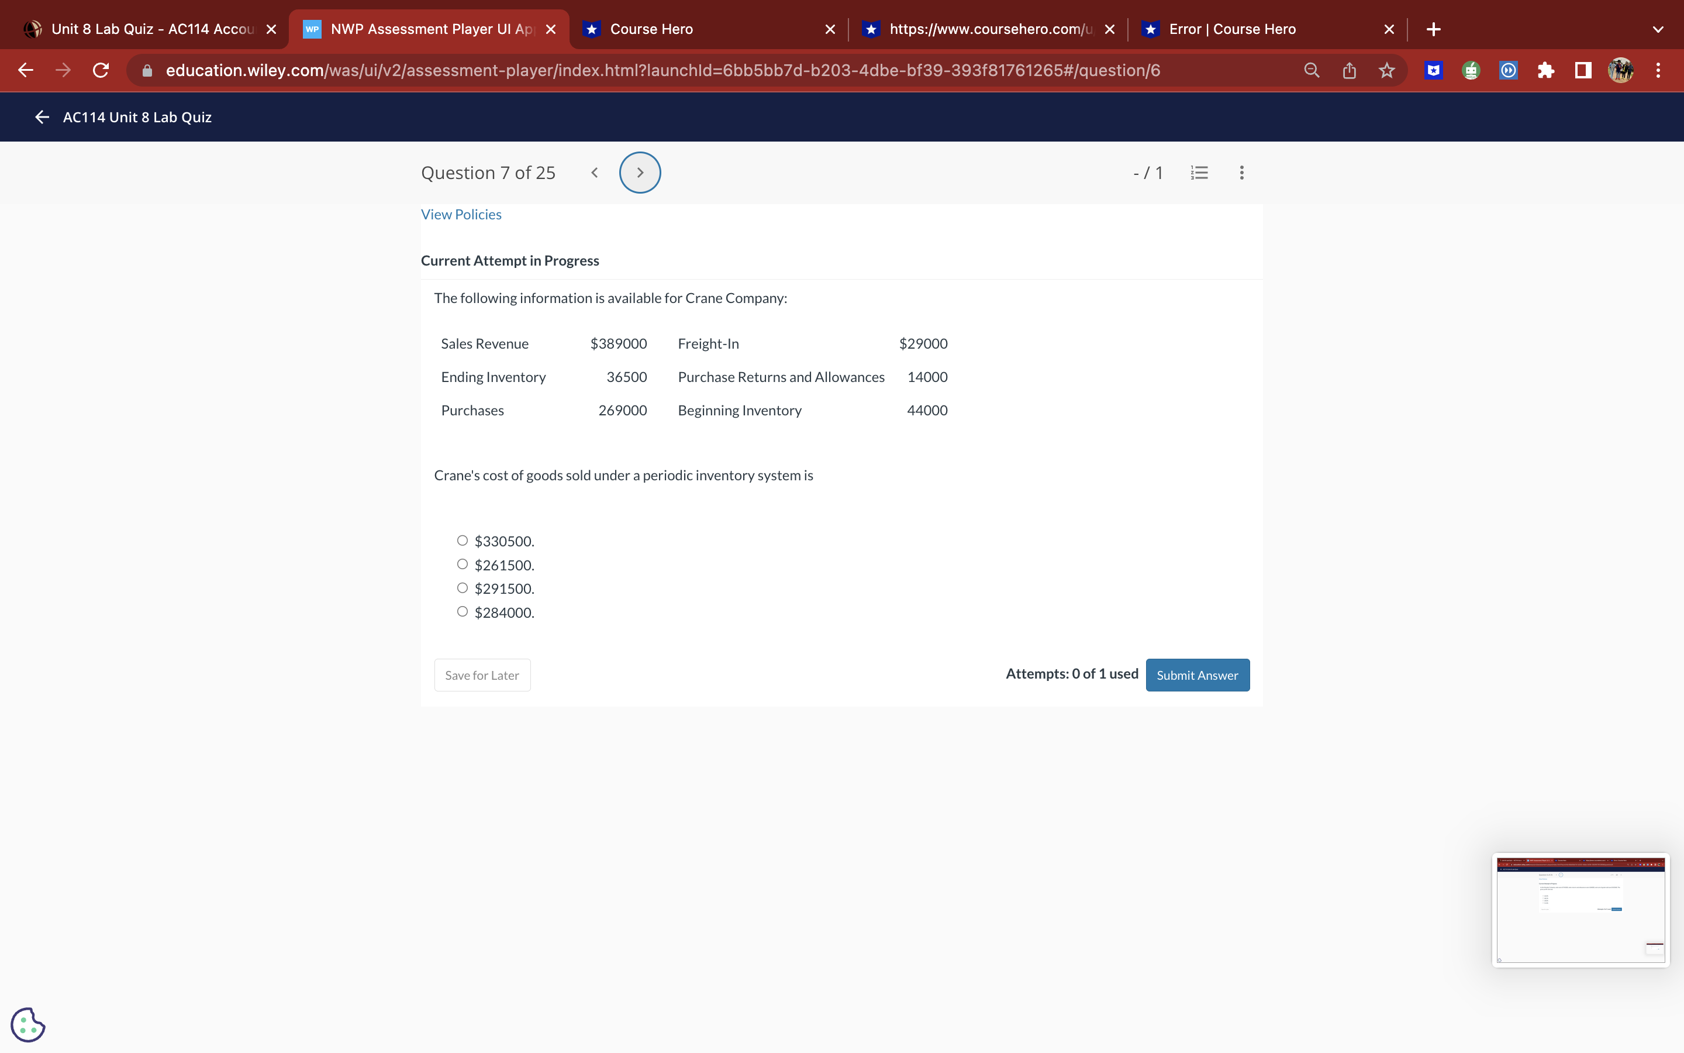
Task: Choose the $284000 answer option
Action: [462, 611]
